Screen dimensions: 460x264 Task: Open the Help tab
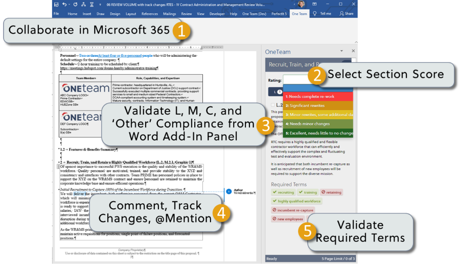coord(234,14)
